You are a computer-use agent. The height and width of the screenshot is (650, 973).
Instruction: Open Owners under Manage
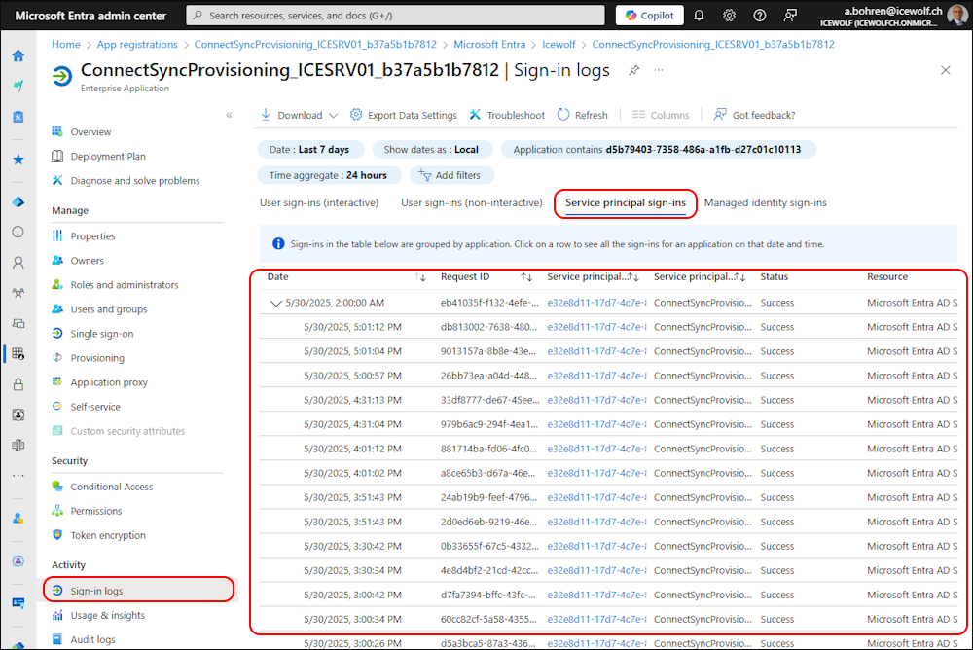pyautogui.click(x=87, y=261)
